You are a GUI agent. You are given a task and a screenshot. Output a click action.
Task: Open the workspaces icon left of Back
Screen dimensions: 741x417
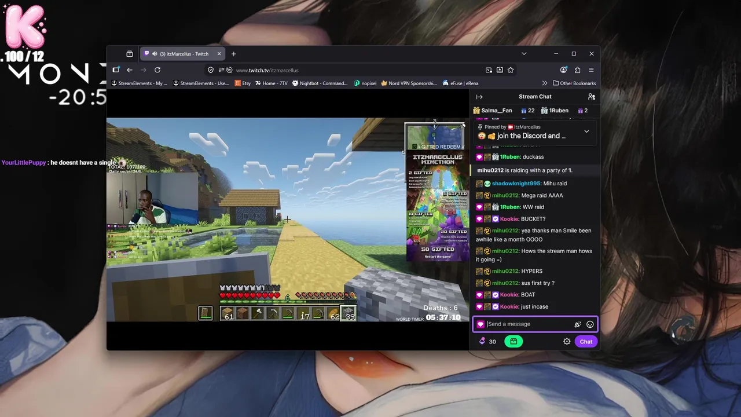116,70
